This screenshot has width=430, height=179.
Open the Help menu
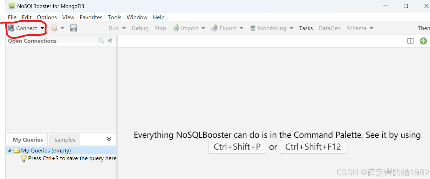pyautogui.click(x=159, y=17)
